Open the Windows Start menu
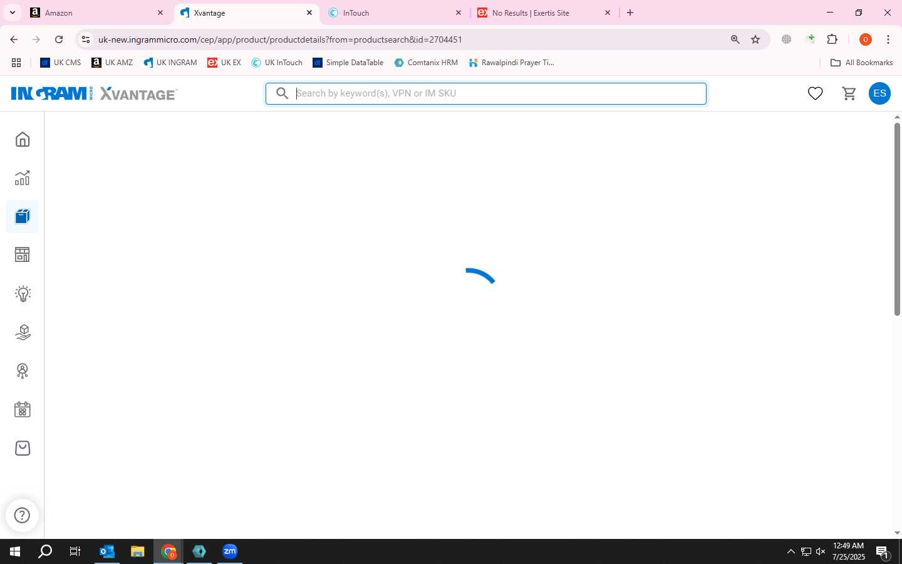Image resolution: width=902 pixels, height=564 pixels. click(15, 551)
